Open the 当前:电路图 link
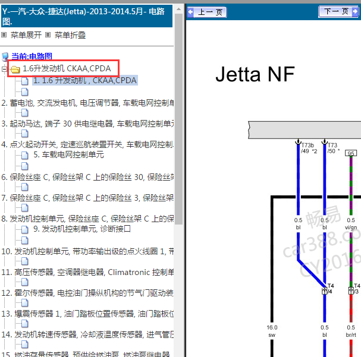Image resolution: width=361 pixels, height=357 pixels. point(32,56)
